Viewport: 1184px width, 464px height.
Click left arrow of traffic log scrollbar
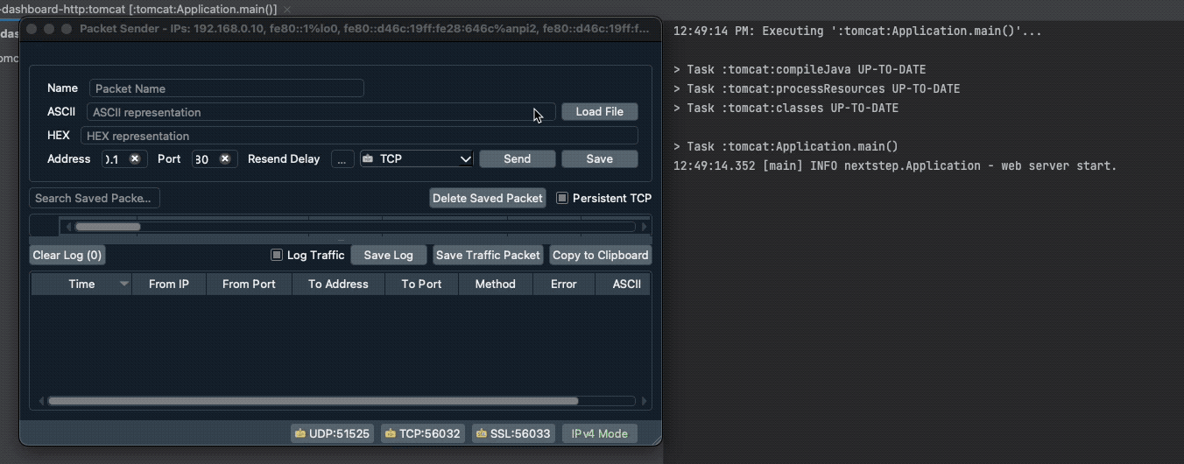point(40,402)
